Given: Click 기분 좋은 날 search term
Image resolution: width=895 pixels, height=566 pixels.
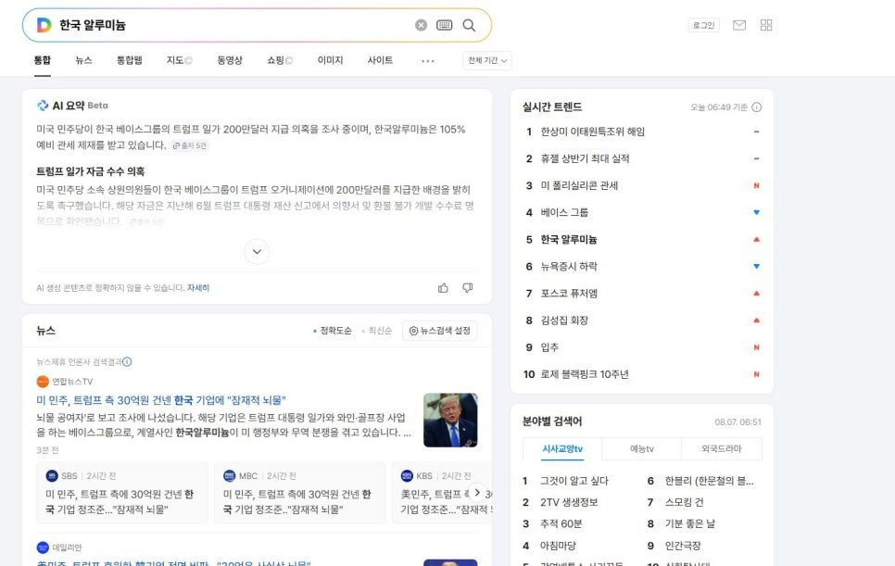Looking at the screenshot, I should pyautogui.click(x=689, y=523).
